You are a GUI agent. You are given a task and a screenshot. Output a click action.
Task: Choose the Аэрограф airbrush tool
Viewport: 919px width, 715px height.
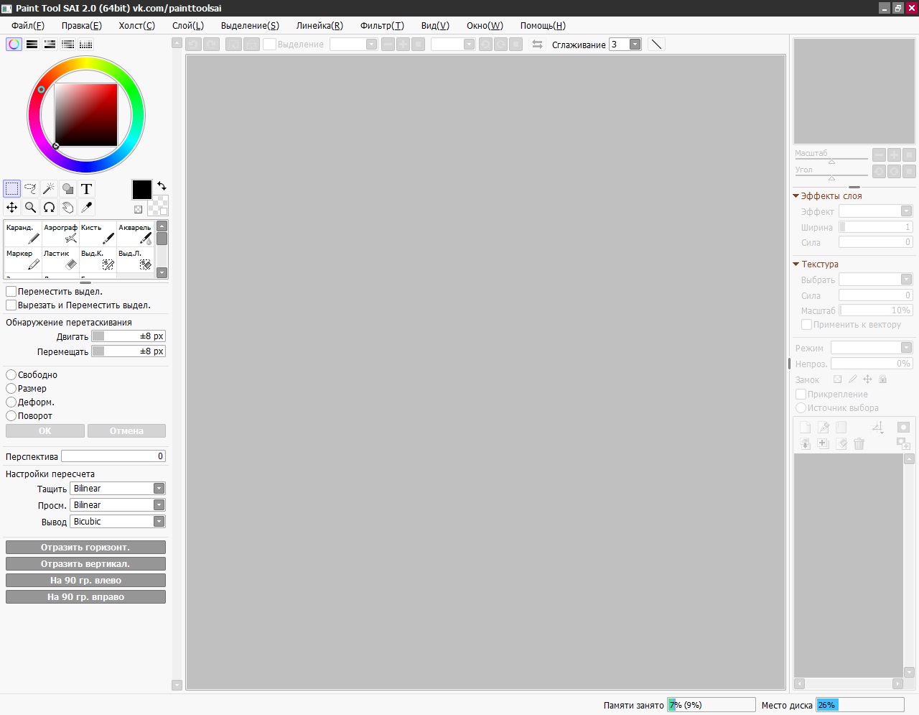tap(60, 234)
